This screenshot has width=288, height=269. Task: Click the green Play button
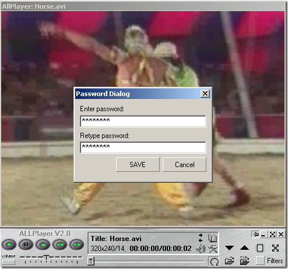pyautogui.click(x=9, y=245)
